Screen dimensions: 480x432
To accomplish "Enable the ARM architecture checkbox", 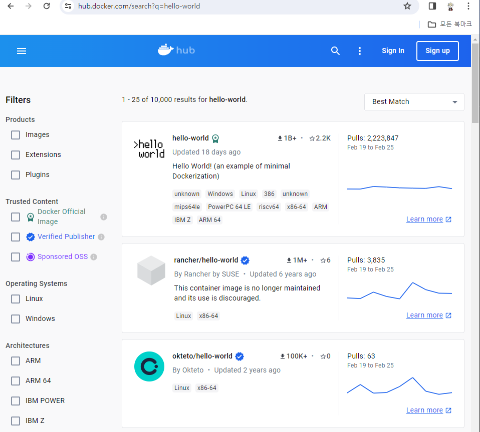I will pyautogui.click(x=16, y=361).
